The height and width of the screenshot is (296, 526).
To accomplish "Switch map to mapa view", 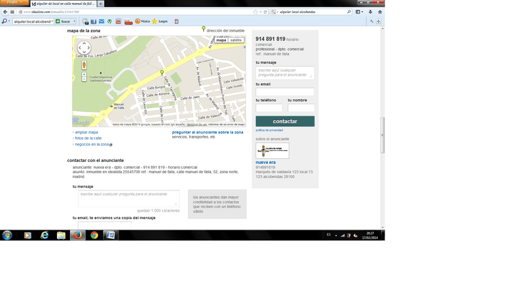I will click(x=221, y=40).
